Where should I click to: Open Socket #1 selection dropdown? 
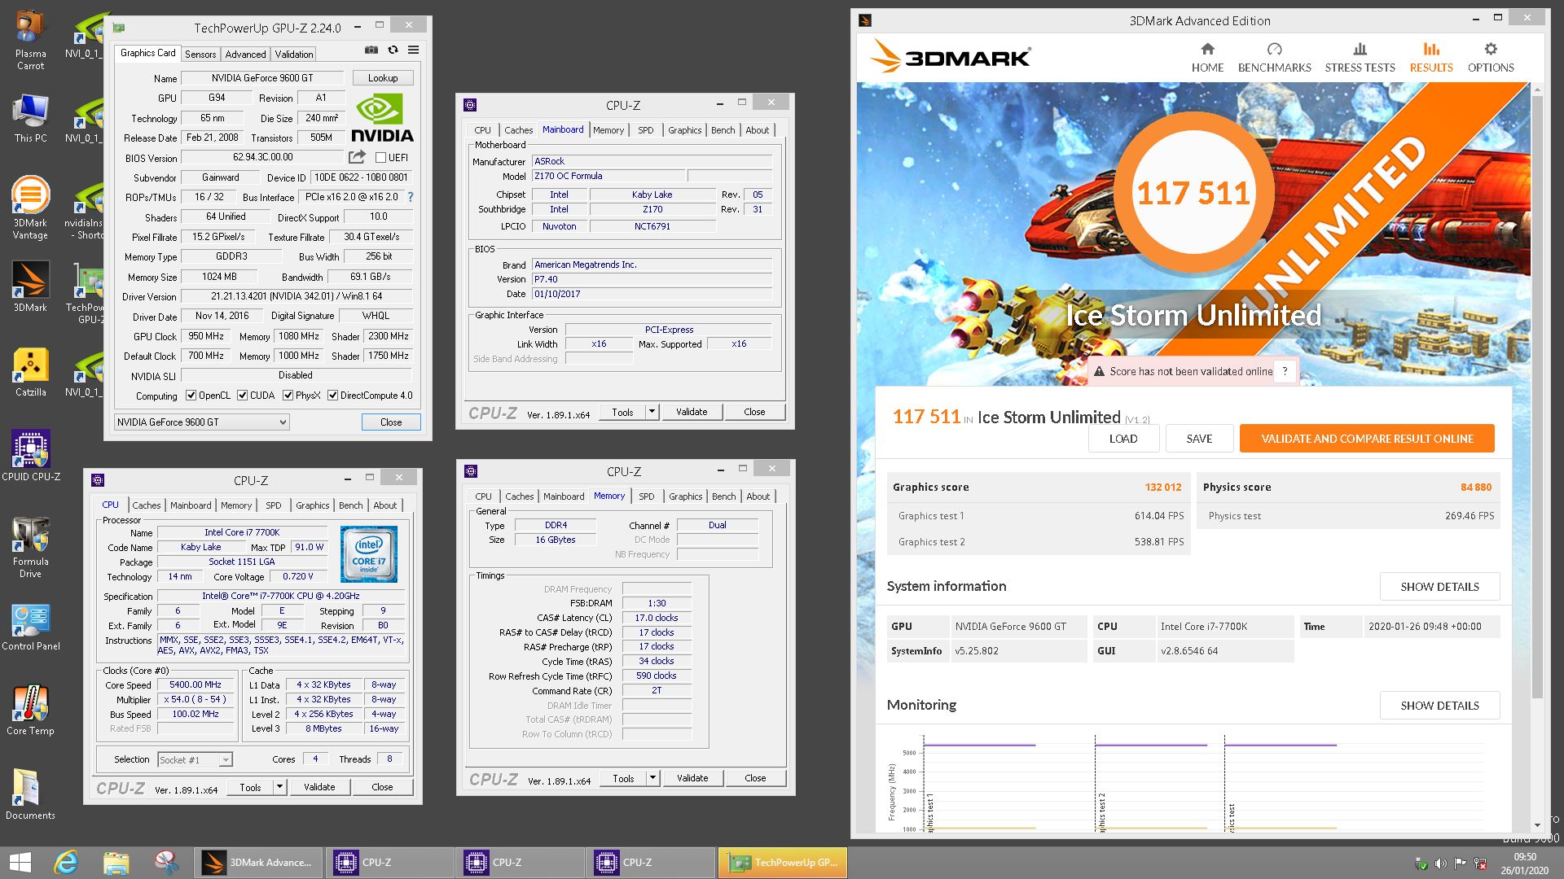pyautogui.click(x=195, y=759)
